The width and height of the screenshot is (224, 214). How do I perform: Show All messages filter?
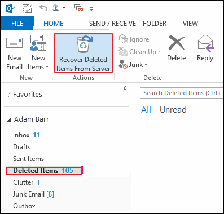click(x=146, y=110)
